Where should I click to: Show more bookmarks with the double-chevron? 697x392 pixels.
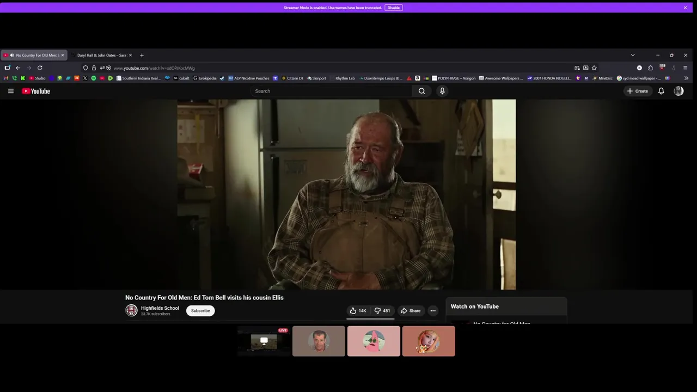686,78
